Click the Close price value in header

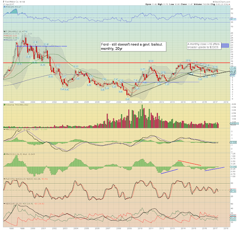pyautogui.click(x=190, y=4)
